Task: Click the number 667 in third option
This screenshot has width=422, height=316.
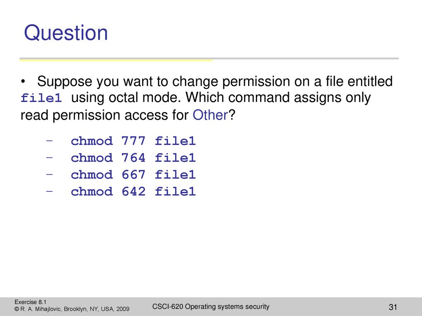Action: (x=133, y=174)
